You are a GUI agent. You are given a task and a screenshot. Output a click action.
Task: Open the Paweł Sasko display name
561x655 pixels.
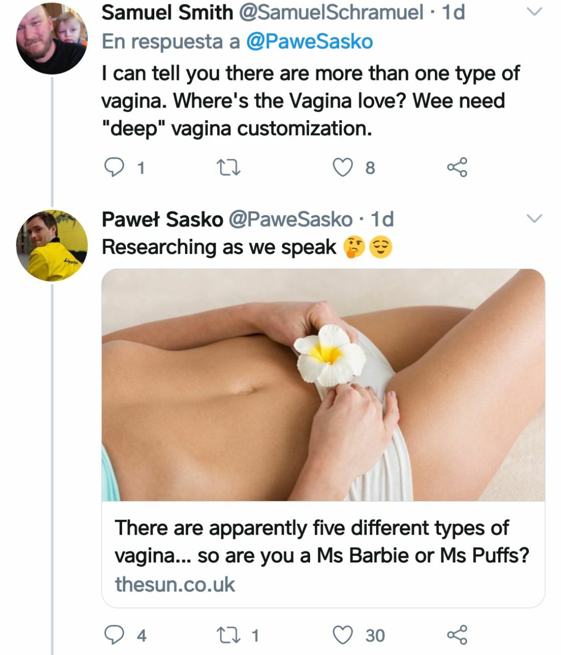(162, 219)
